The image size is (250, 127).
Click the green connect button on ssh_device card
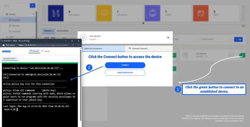tap(242, 55)
